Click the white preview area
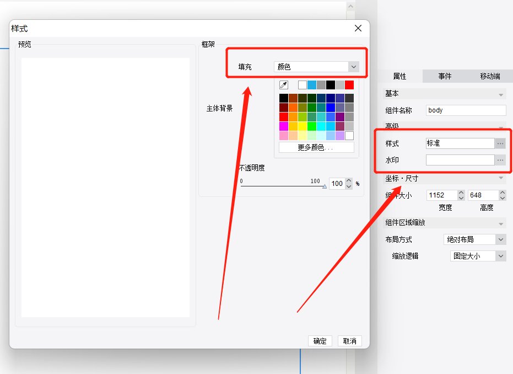The width and height of the screenshot is (513, 374). coord(105,188)
